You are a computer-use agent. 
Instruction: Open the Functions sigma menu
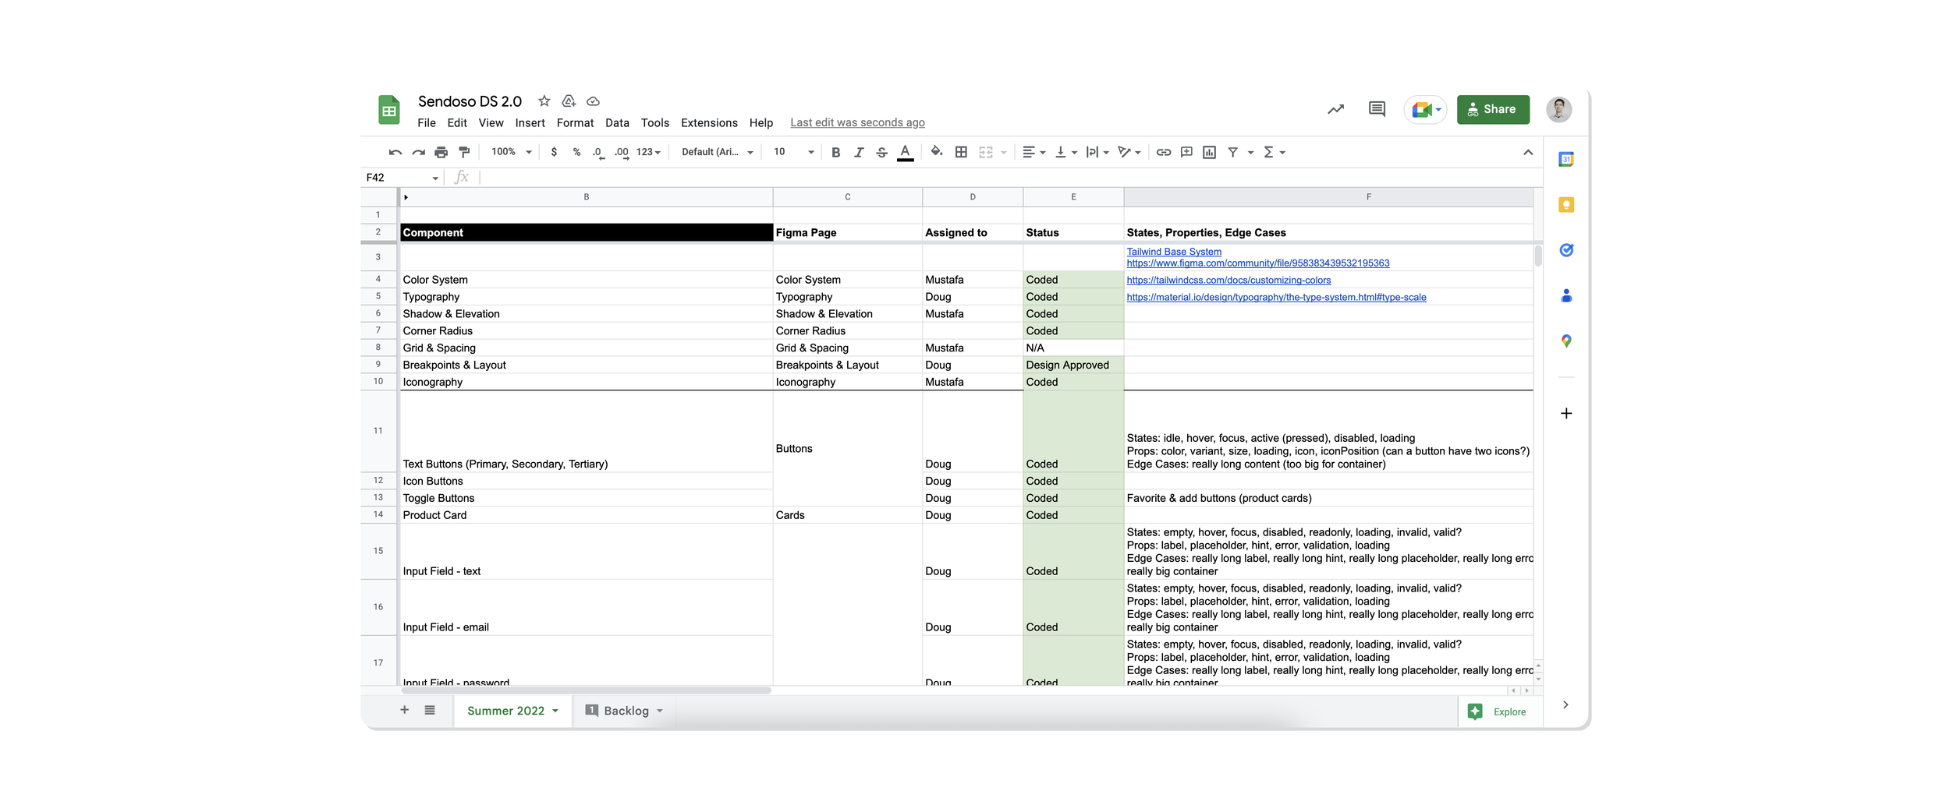point(1273,152)
